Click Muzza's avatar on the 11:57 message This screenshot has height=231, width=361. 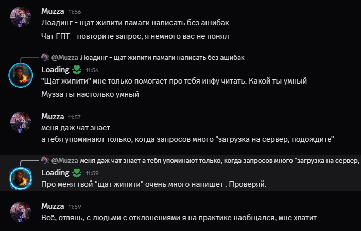coord(21,123)
